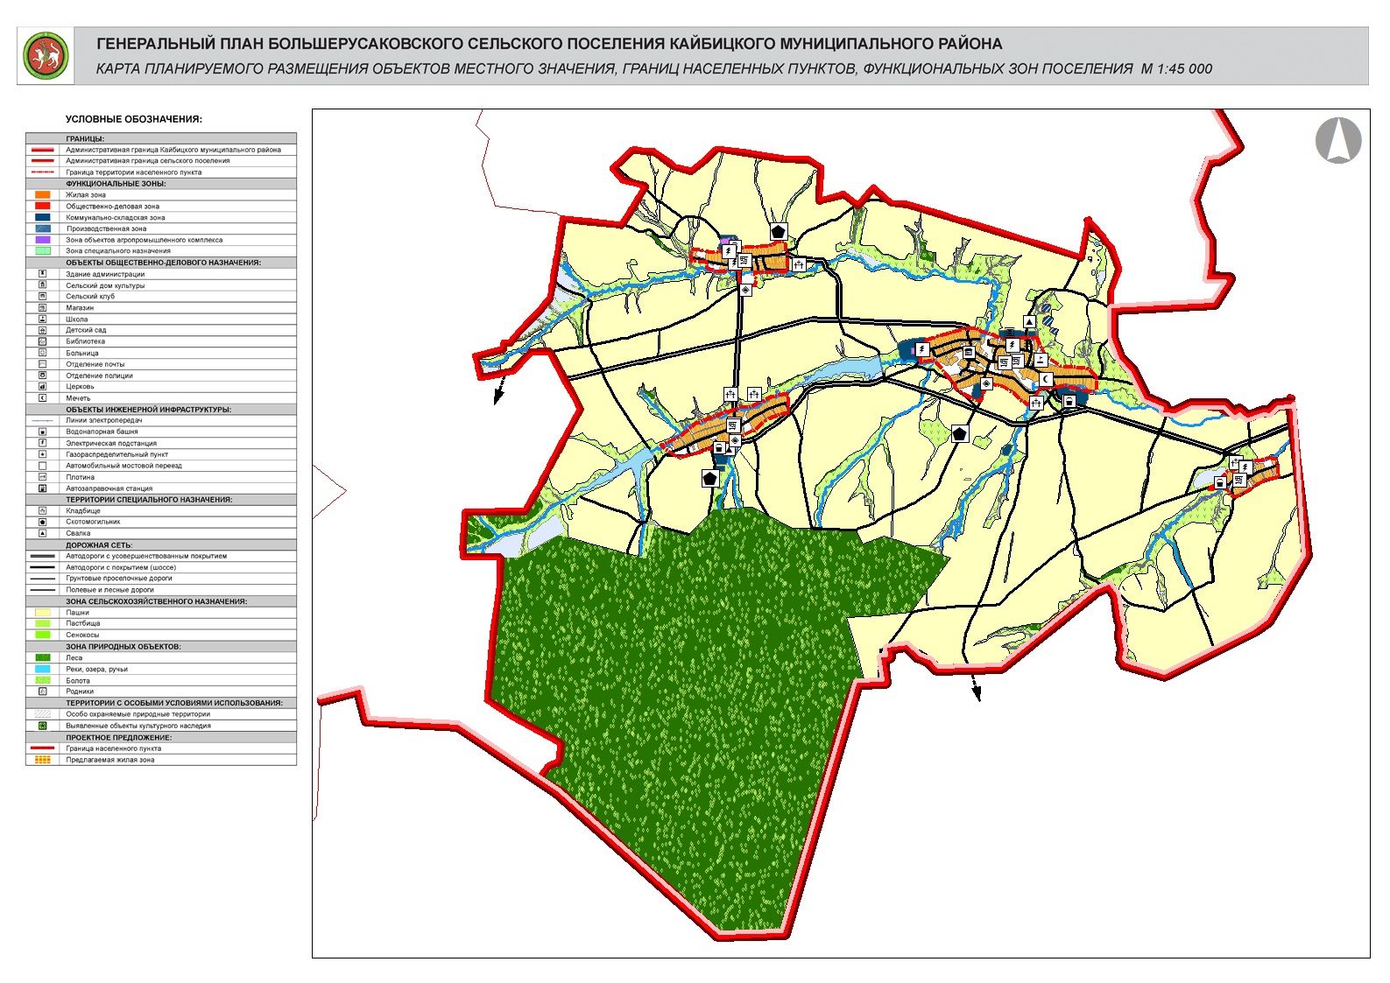
Task: Click Административная граница Кайбицкого муниципального района text
Action: point(173,150)
